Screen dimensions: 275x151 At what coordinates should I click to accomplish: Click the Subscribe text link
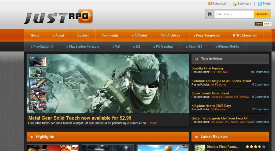pyautogui.click(x=219, y=3)
